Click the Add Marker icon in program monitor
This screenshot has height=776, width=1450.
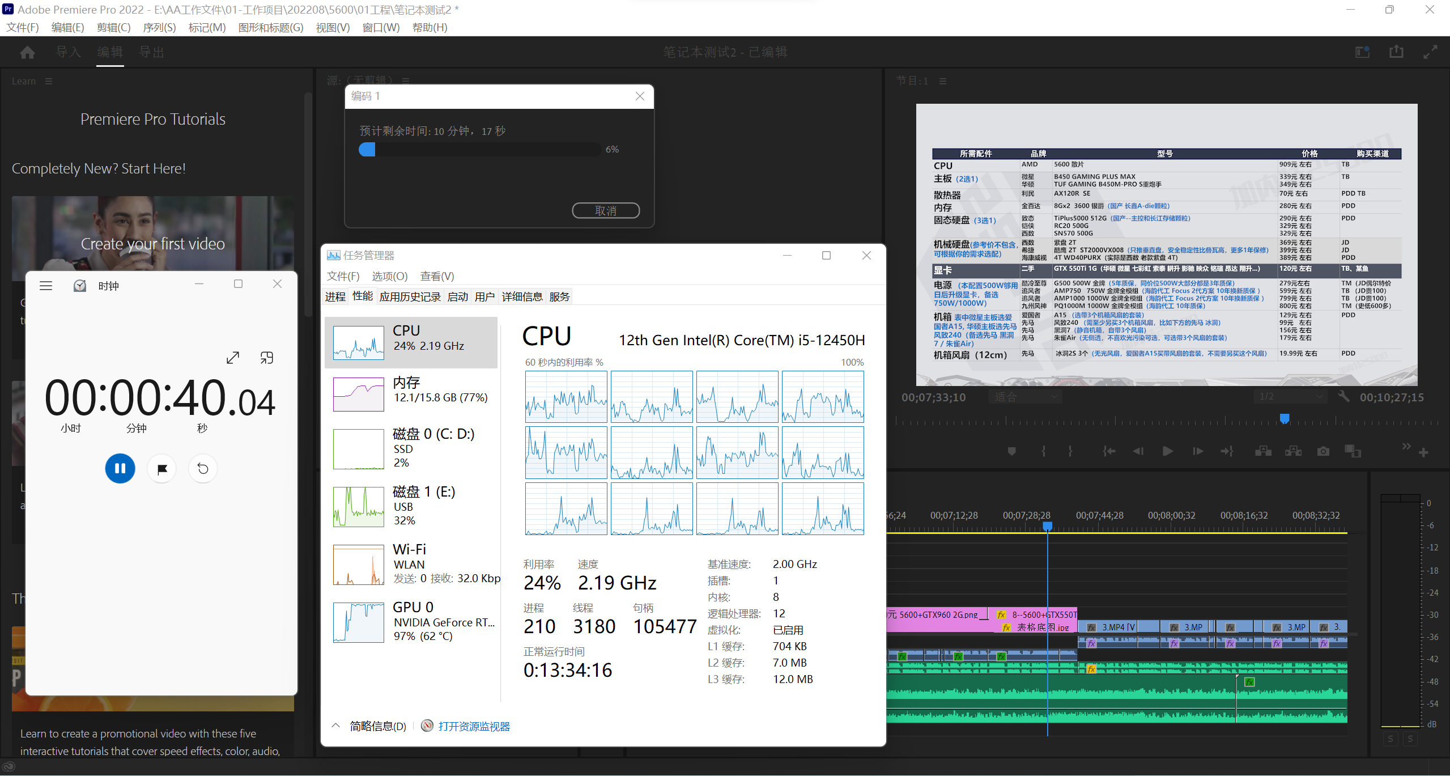click(1011, 451)
